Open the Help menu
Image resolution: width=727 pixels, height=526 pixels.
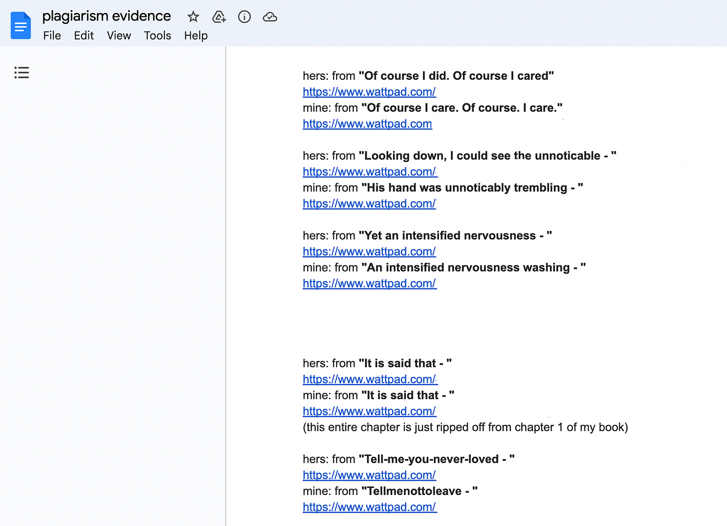pyautogui.click(x=196, y=36)
